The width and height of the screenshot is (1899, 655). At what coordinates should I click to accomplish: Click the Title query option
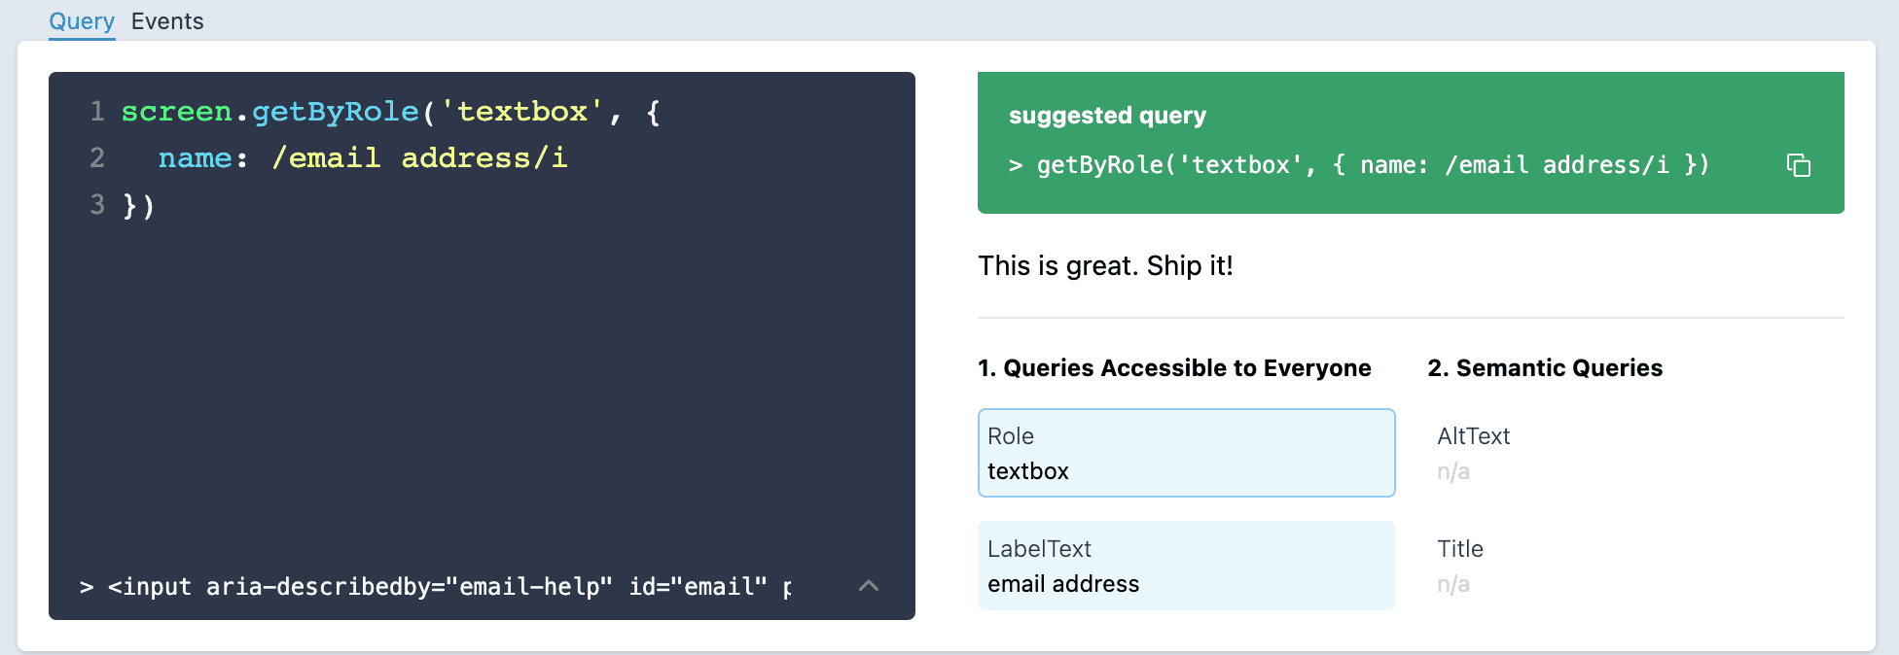(x=1459, y=566)
